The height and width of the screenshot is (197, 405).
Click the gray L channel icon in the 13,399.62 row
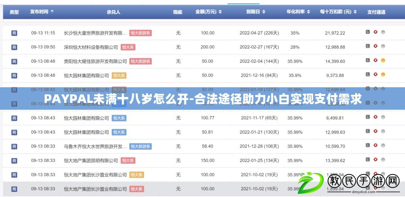[x=368, y=160]
